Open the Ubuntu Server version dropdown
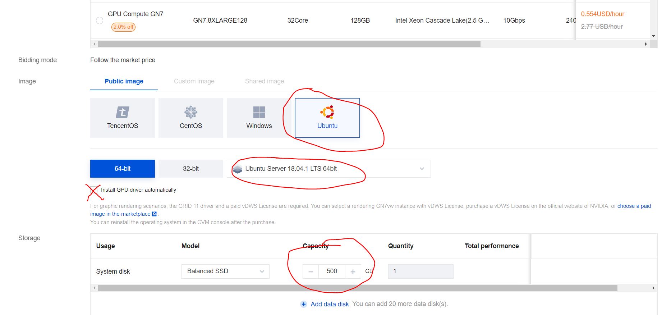 pyautogui.click(x=328, y=169)
